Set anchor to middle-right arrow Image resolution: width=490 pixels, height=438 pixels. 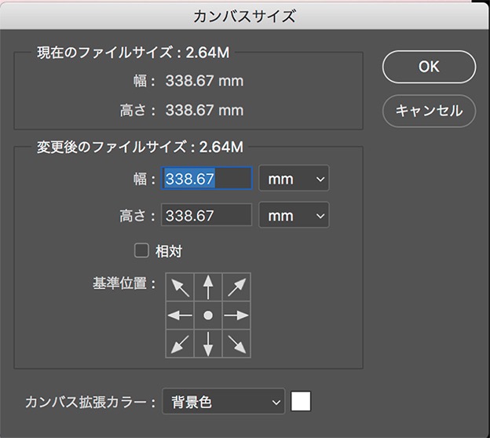236,316
